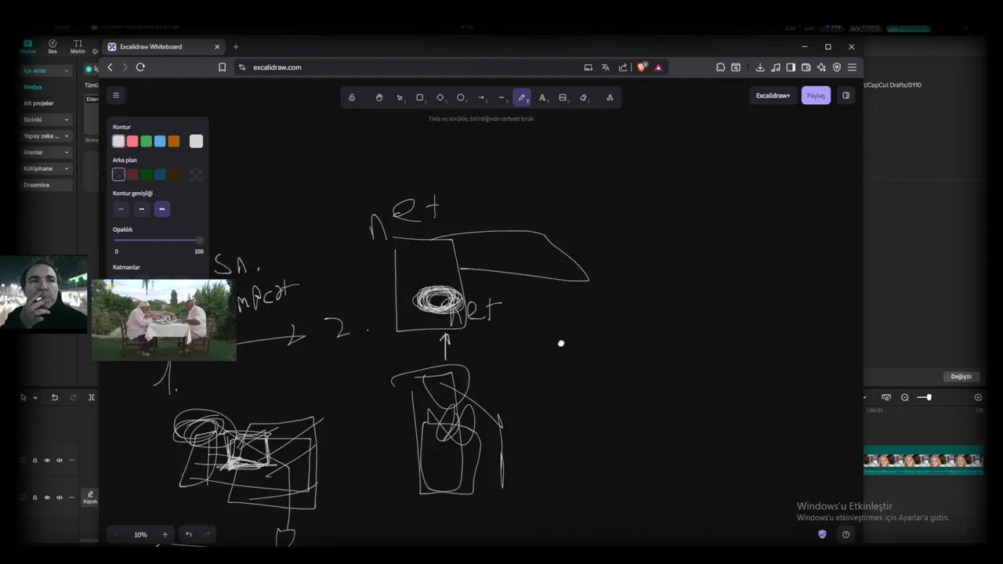Open the browser translate page icon

tap(605, 67)
